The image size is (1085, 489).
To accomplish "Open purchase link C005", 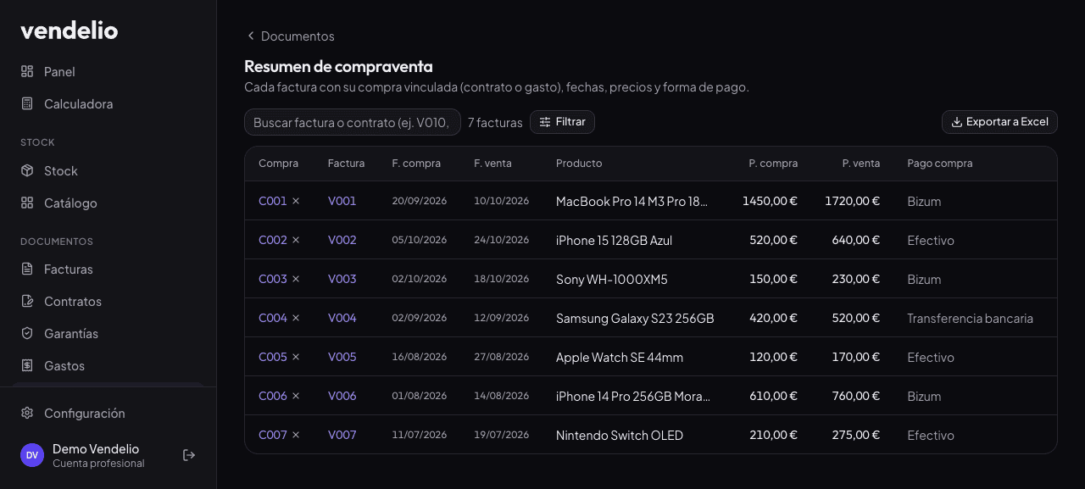I will (x=273, y=357).
